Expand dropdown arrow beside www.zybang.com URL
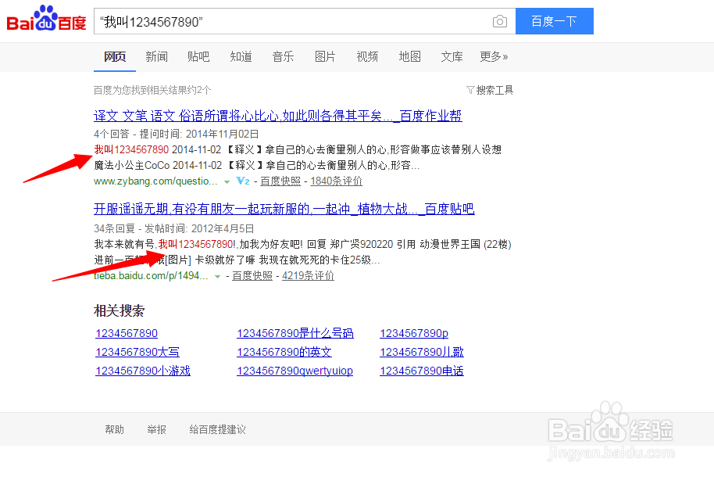Viewport: 714px width, 477px height. click(x=227, y=182)
